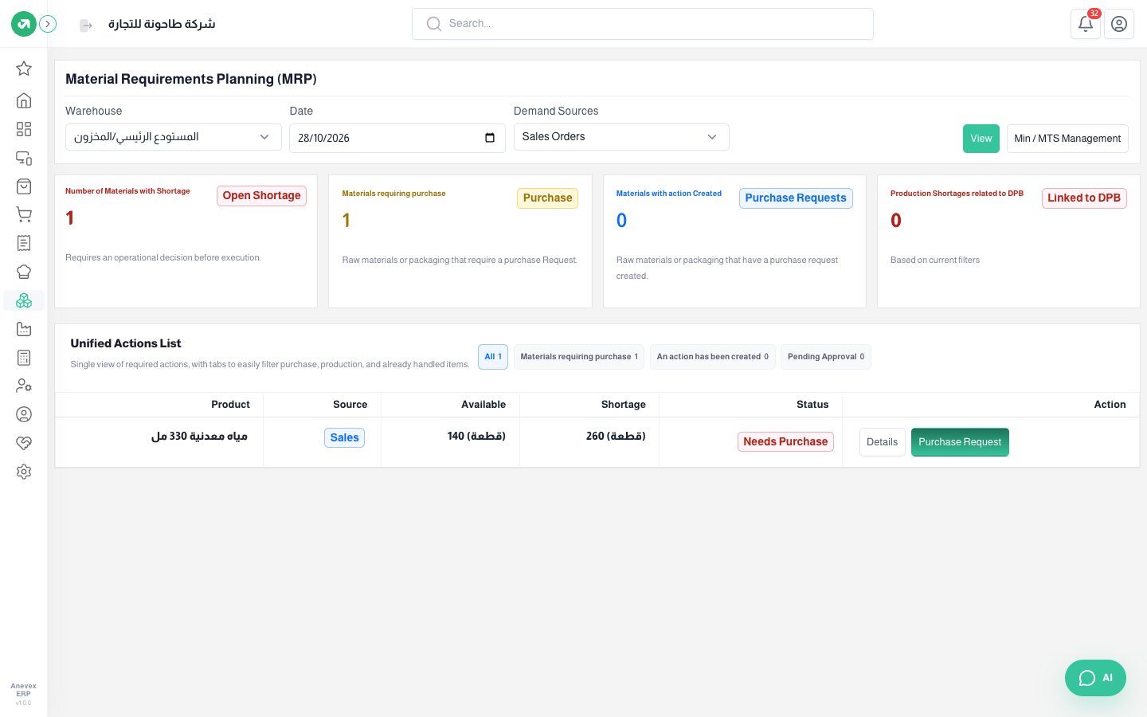
Task: Go to the home icon in sidebar
Action: click(x=24, y=100)
